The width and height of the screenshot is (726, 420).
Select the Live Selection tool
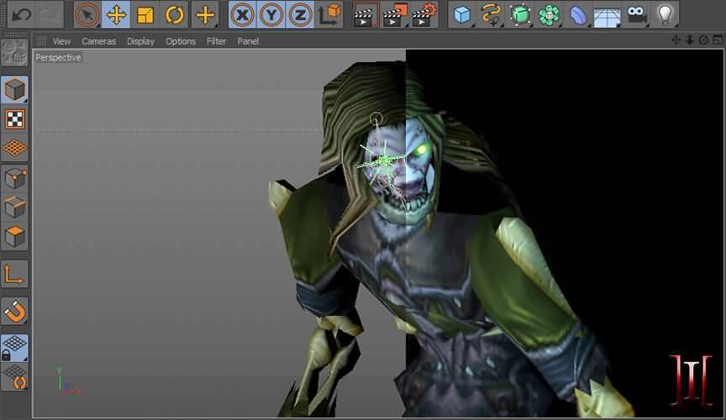click(87, 15)
